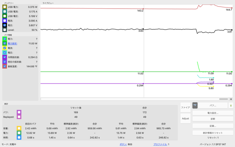Image resolution: width=235 pixels, height=147 pixels.
Task: Enable the green 電力 statistics checkbox
Action: coord(19,133)
